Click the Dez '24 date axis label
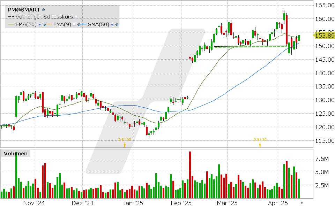 (82, 203)
